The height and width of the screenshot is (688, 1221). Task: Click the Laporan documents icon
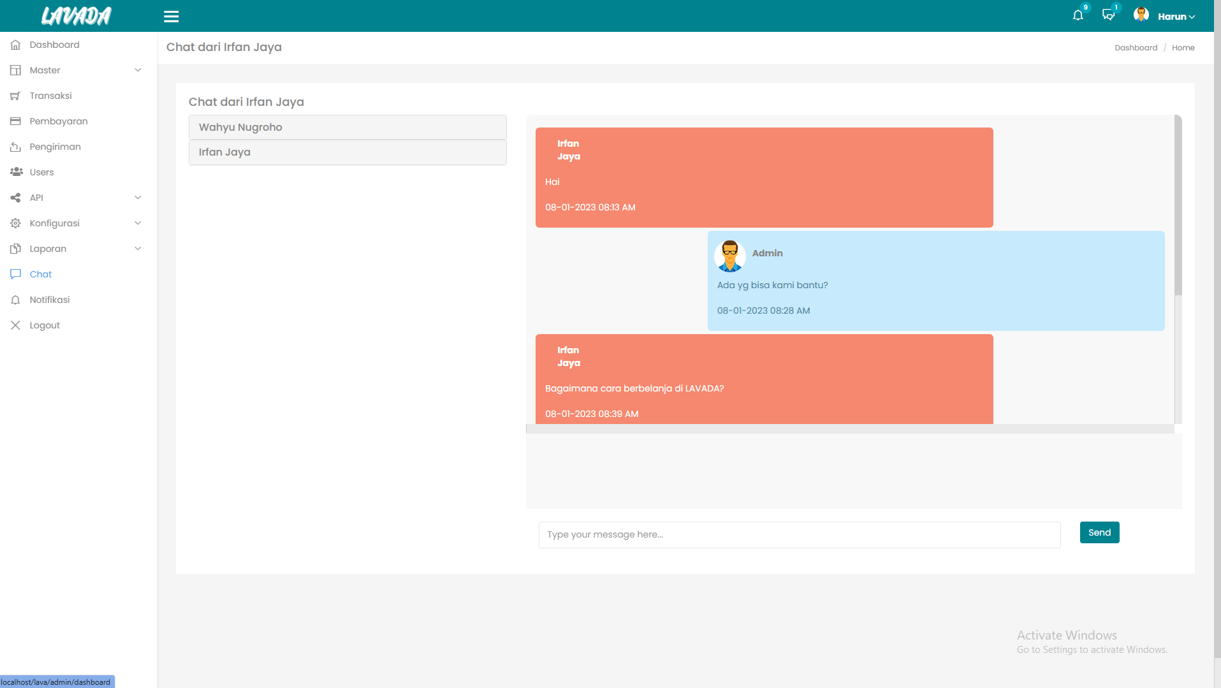15,249
